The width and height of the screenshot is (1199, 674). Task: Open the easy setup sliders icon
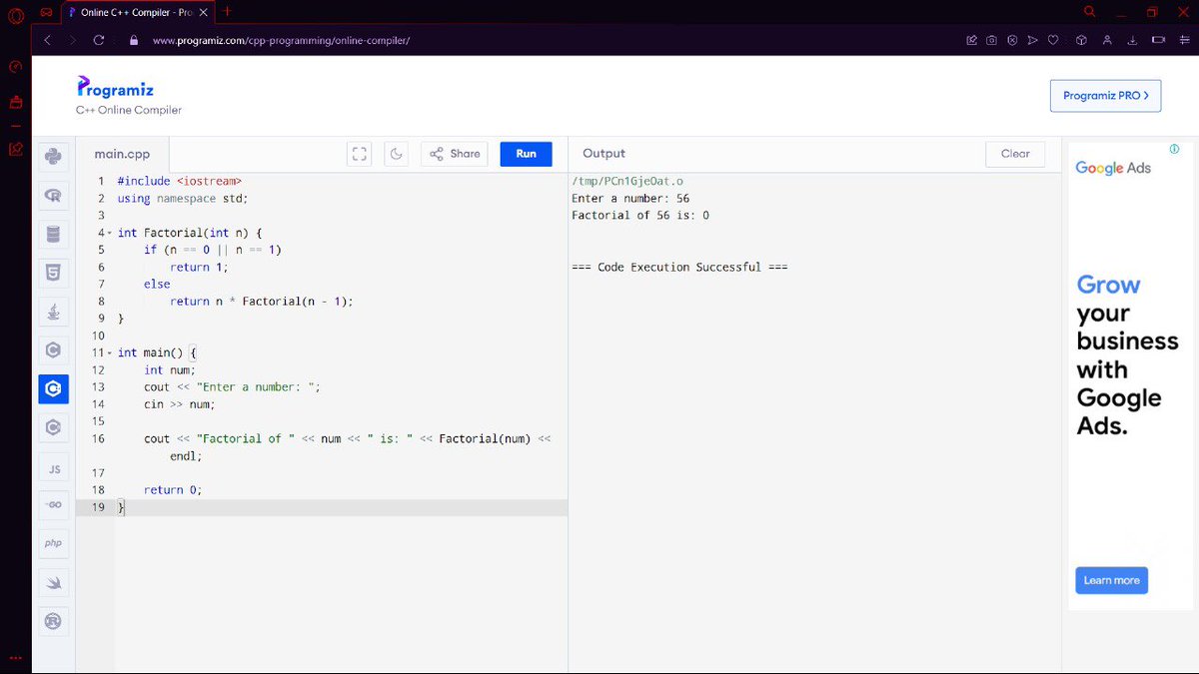pos(1184,40)
